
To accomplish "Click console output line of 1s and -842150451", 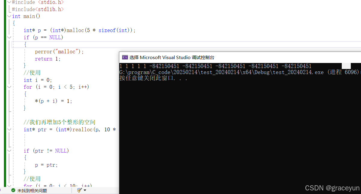I will coord(215,66).
